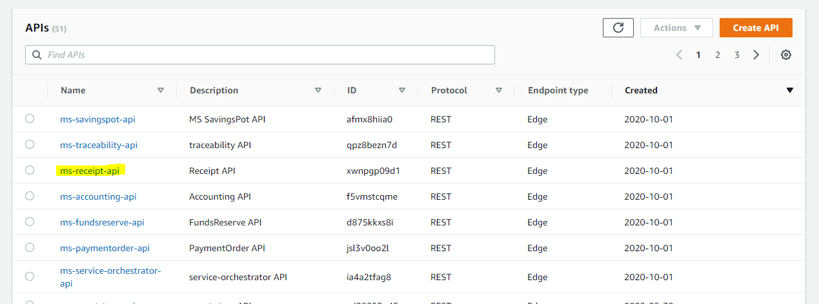Image resolution: width=819 pixels, height=304 pixels.
Task: Open the ms-receipt-api link
Action: (90, 171)
